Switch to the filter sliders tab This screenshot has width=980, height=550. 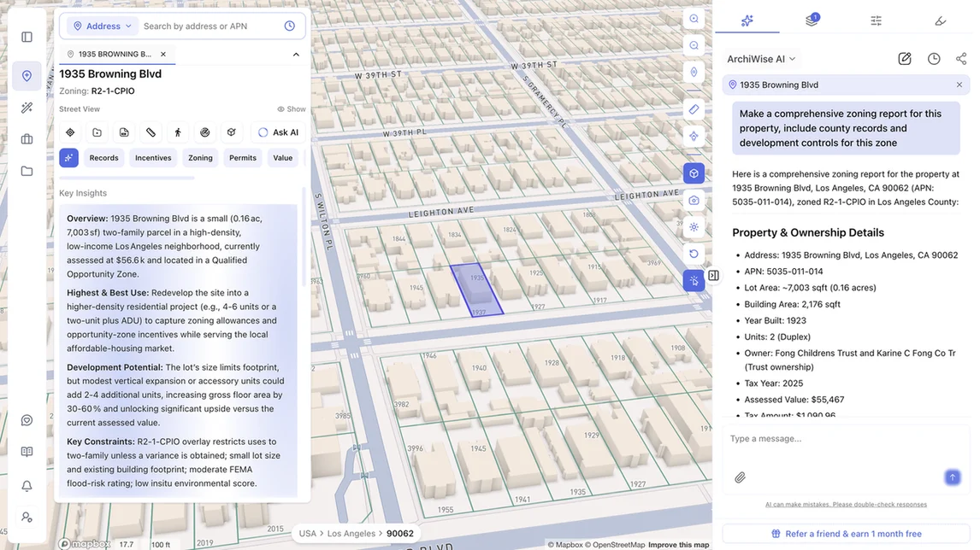[877, 20]
